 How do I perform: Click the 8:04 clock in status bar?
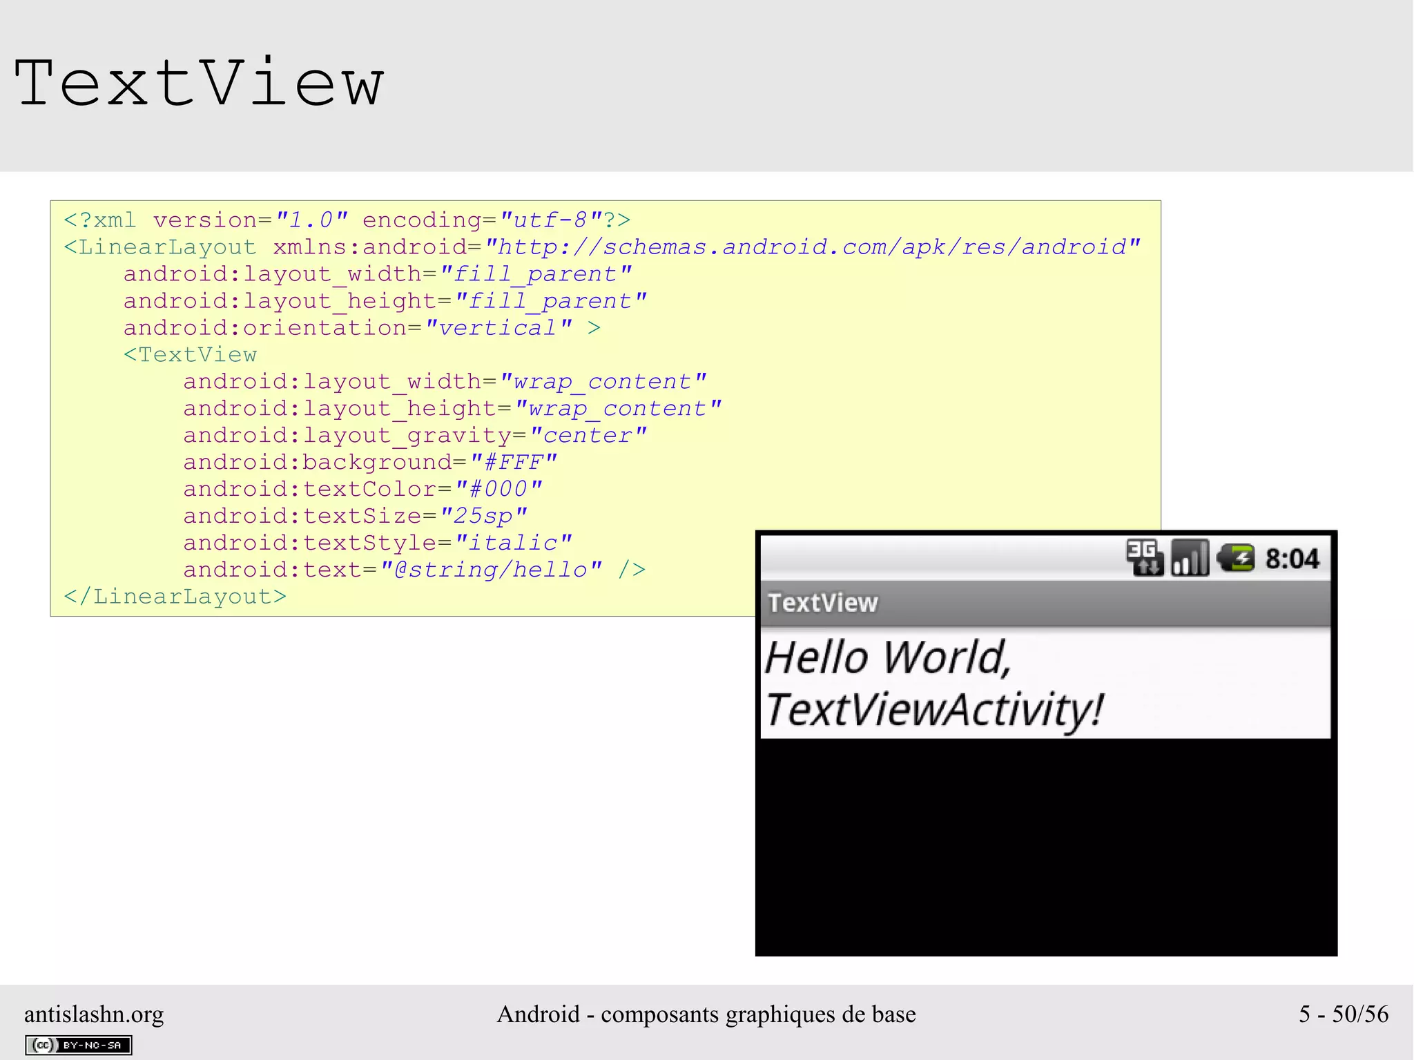pos(1292,559)
